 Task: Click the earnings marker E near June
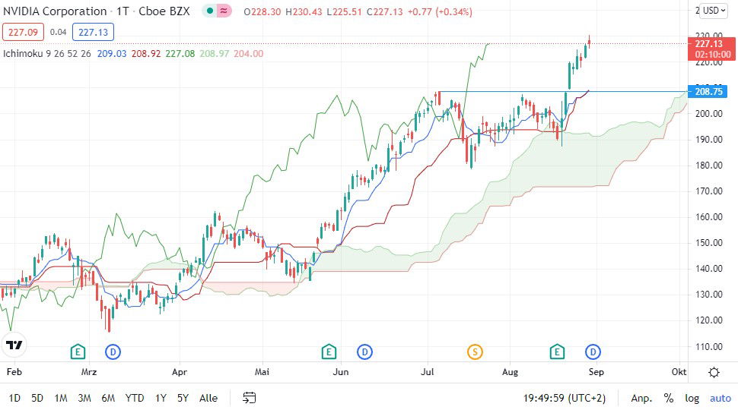click(329, 352)
